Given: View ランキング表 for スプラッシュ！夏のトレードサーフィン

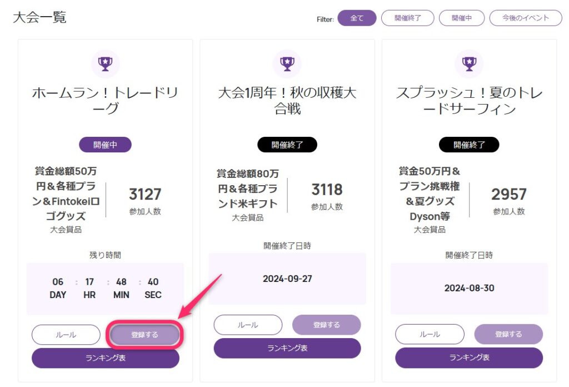Looking at the screenshot, I should point(469,358).
